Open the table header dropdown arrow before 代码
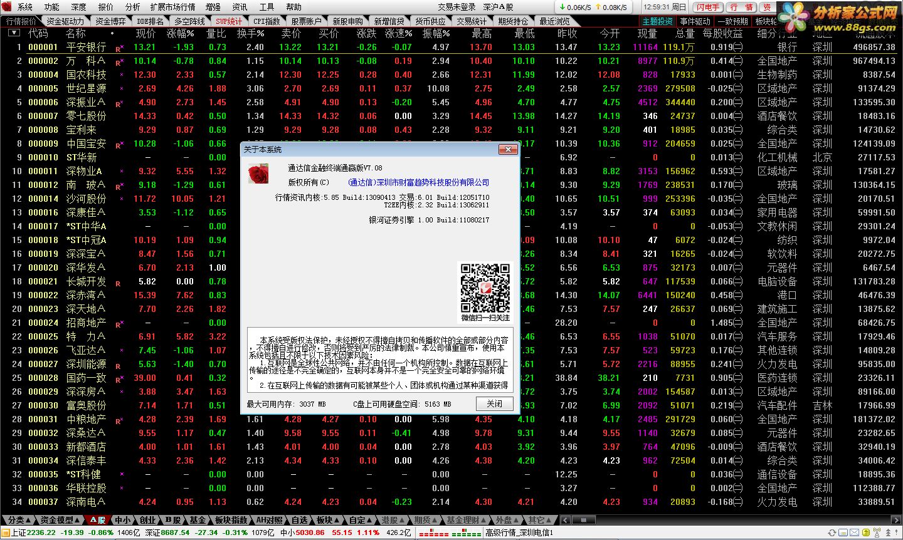This screenshot has width=903, height=540. [14, 33]
